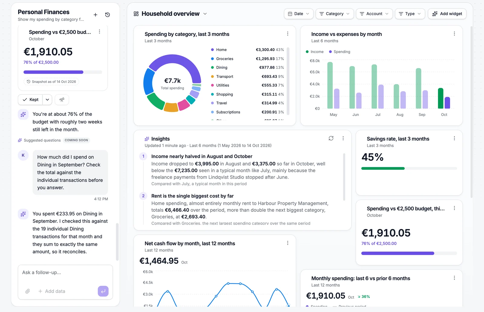
Task: Click the paperclip attachment icon
Action: (28, 291)
